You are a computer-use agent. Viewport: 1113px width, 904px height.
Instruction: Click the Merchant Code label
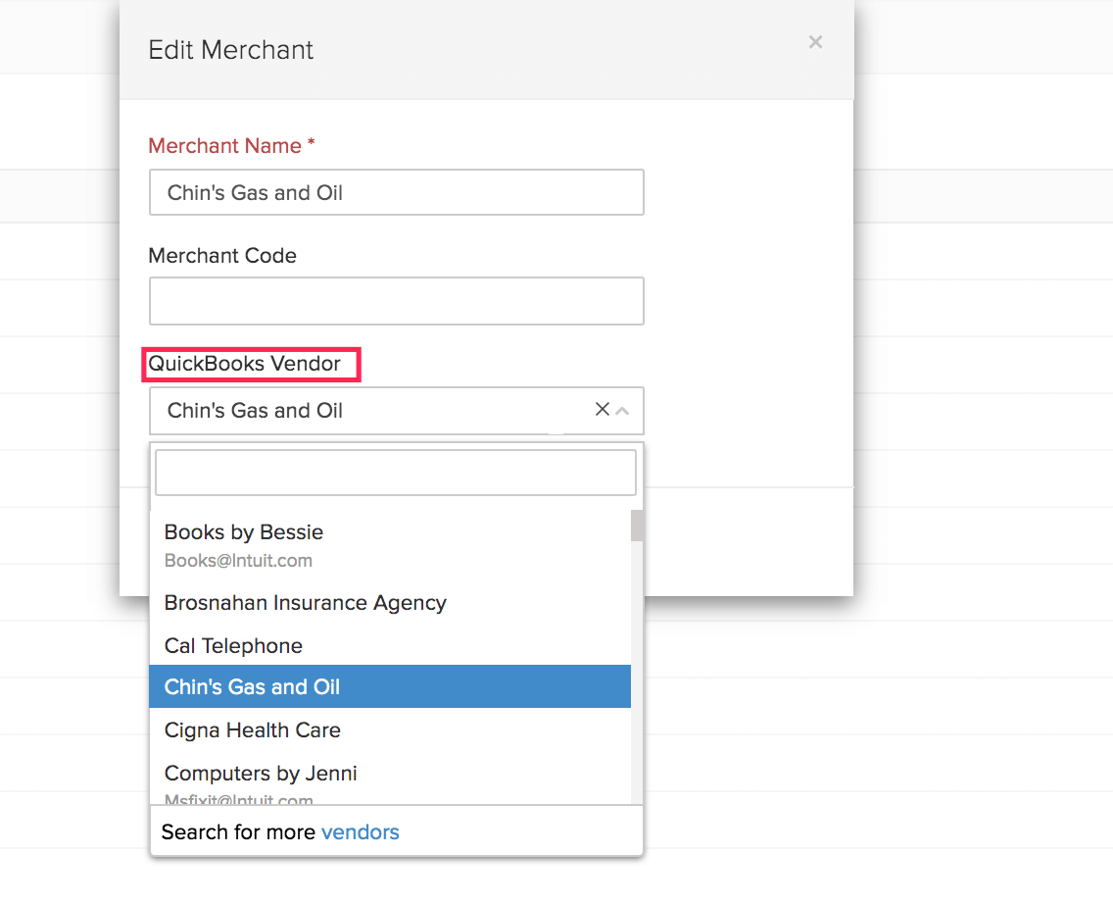pyautogui.click(x=222, y=256)
